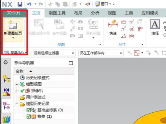
Task: Switch to the 工具 tab
Action: coord(129,13)
